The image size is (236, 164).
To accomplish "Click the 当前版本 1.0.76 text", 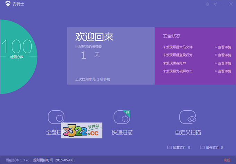I will 18,160.
